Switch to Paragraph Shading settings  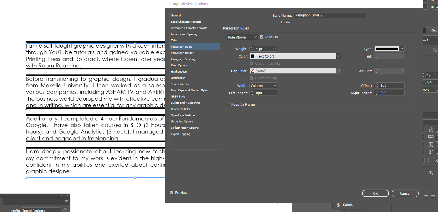[183, 59]
